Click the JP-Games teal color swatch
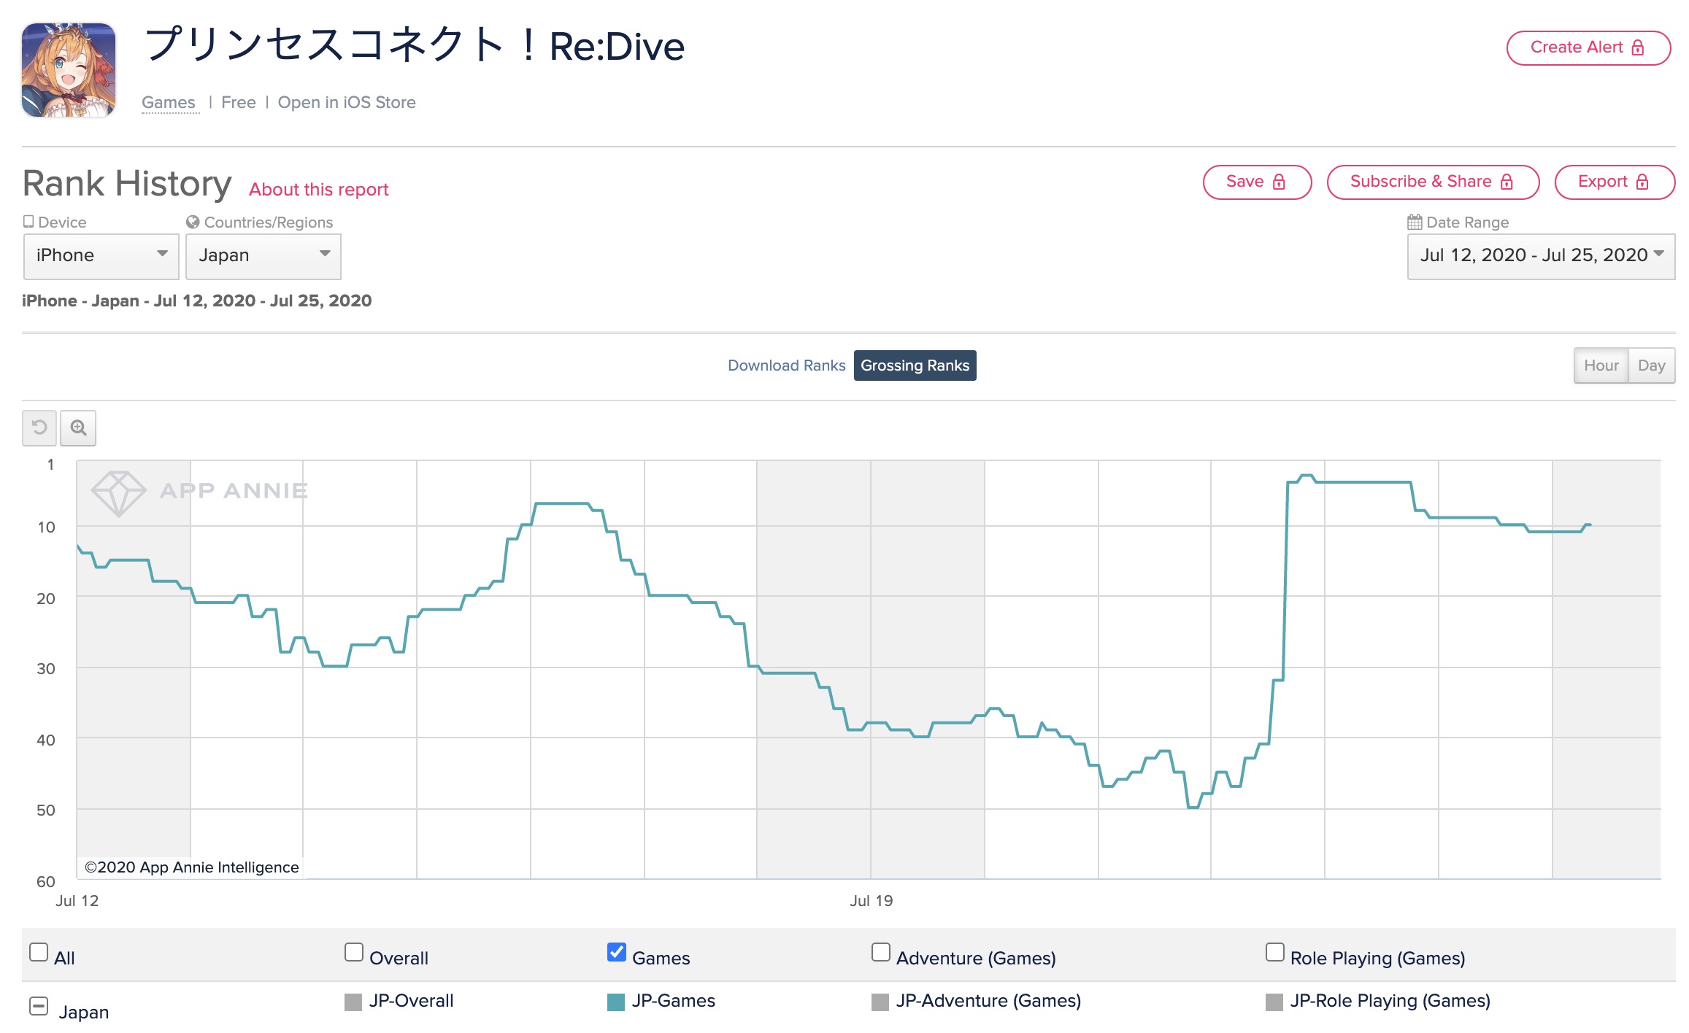The image size is (1689, 1033). [x=616, y=1002]
